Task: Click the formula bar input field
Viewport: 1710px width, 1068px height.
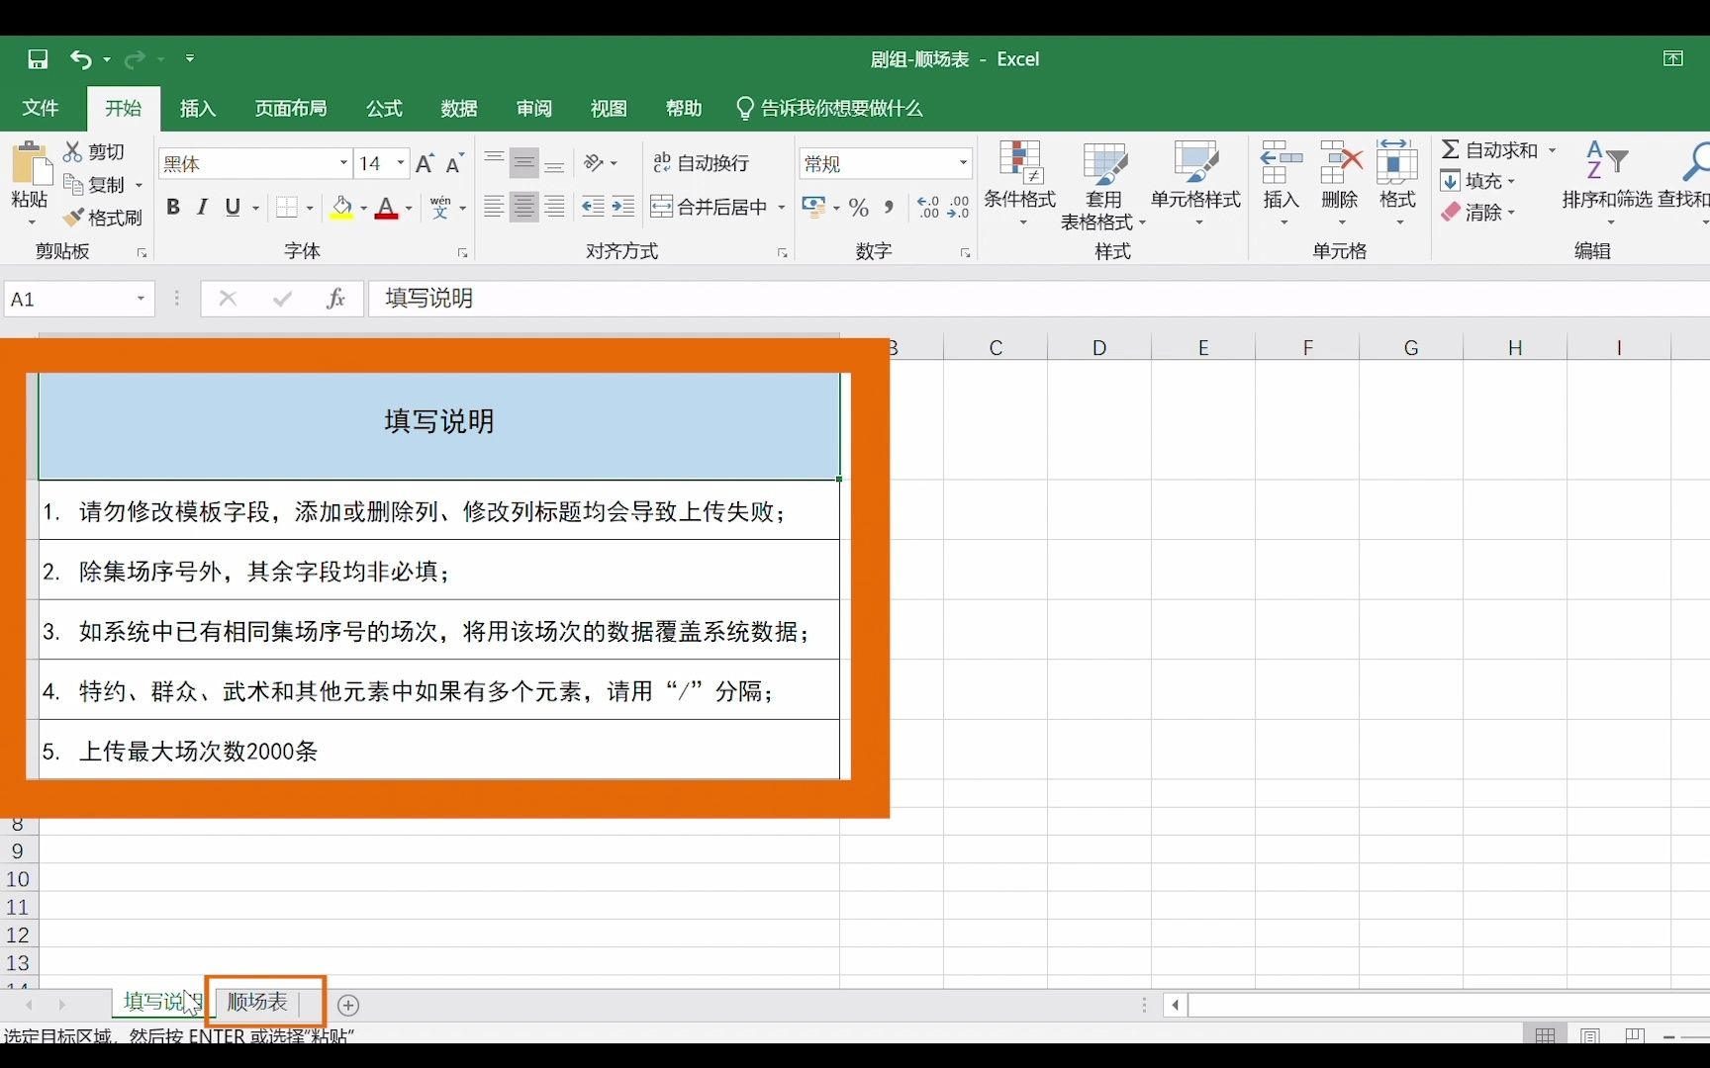Action: coord(1039,299)
